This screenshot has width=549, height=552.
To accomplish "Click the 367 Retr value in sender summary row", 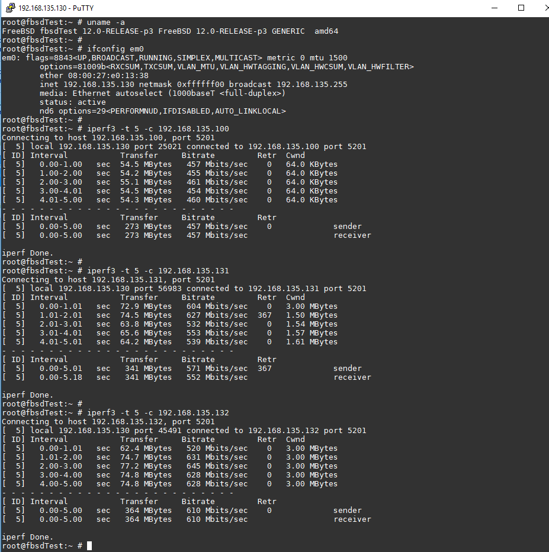I will tap(264, 368).
